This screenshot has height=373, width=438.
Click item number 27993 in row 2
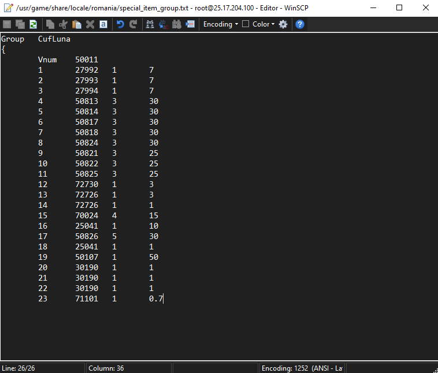pos(87,80)
